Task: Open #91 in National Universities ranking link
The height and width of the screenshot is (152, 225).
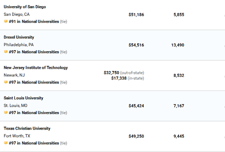Action: click(x=34, y=22)
